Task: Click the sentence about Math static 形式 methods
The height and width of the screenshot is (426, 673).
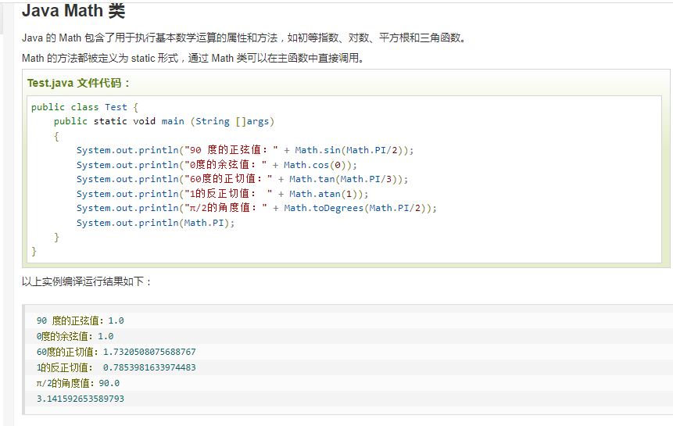Action: point(193,58)
